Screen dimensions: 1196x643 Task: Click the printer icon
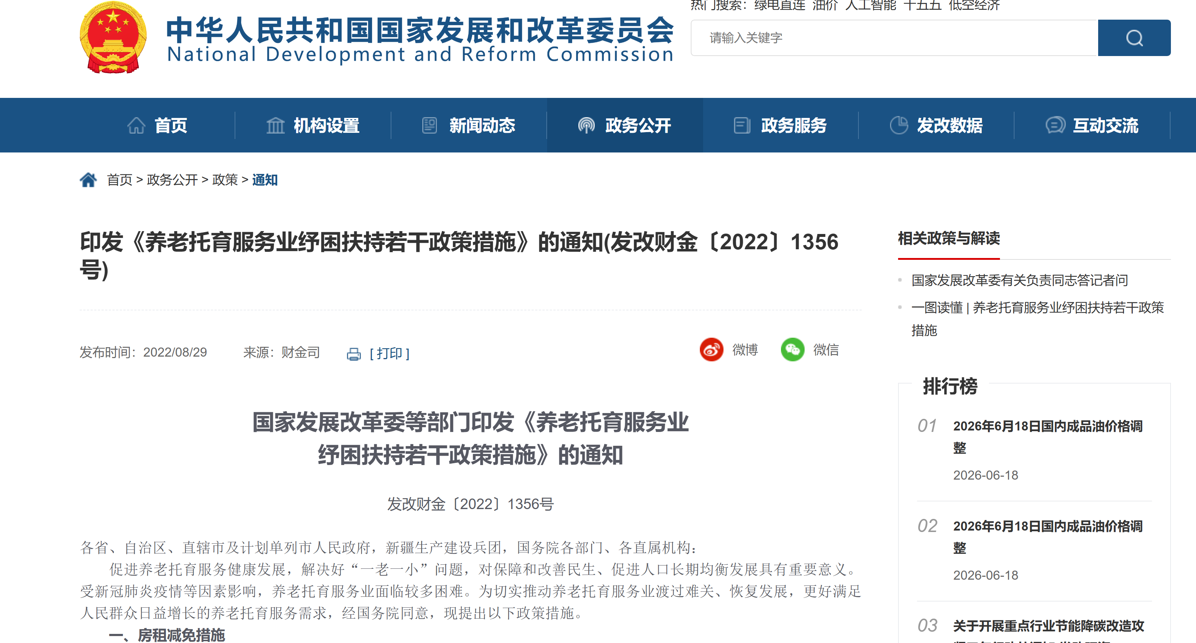[x=354, y=354]
